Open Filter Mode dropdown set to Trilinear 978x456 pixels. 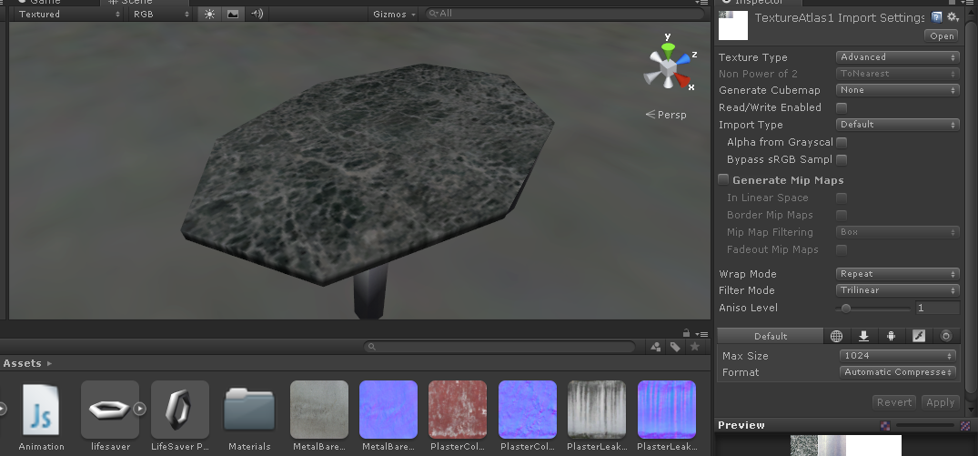click(898, 290)
